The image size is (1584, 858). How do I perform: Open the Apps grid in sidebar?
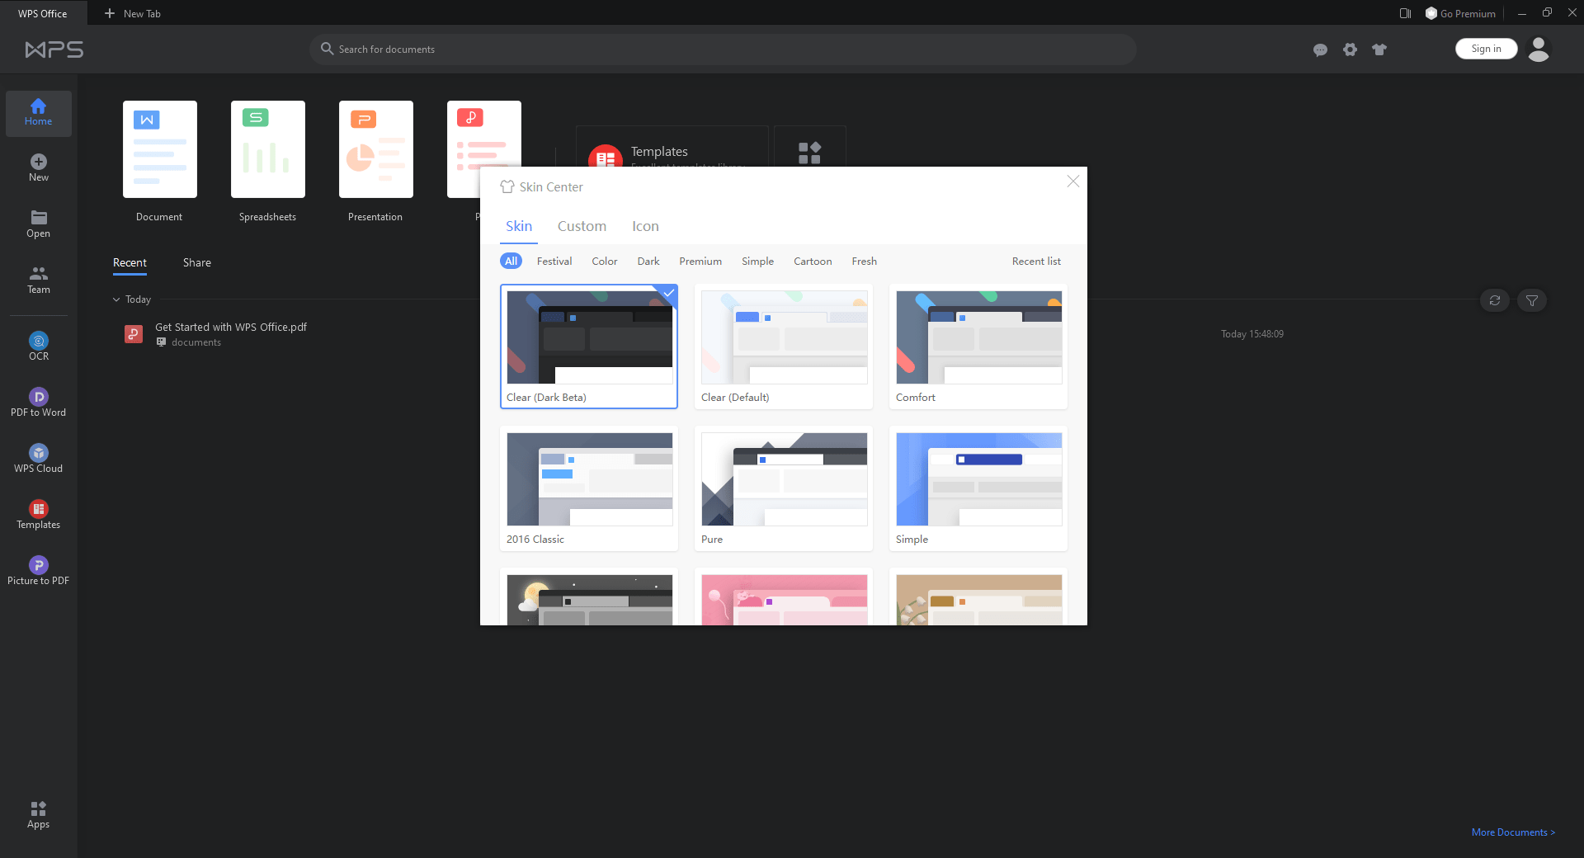coord(38,814)
